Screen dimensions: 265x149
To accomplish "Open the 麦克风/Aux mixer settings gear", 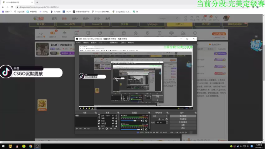I will click(146, 129).
